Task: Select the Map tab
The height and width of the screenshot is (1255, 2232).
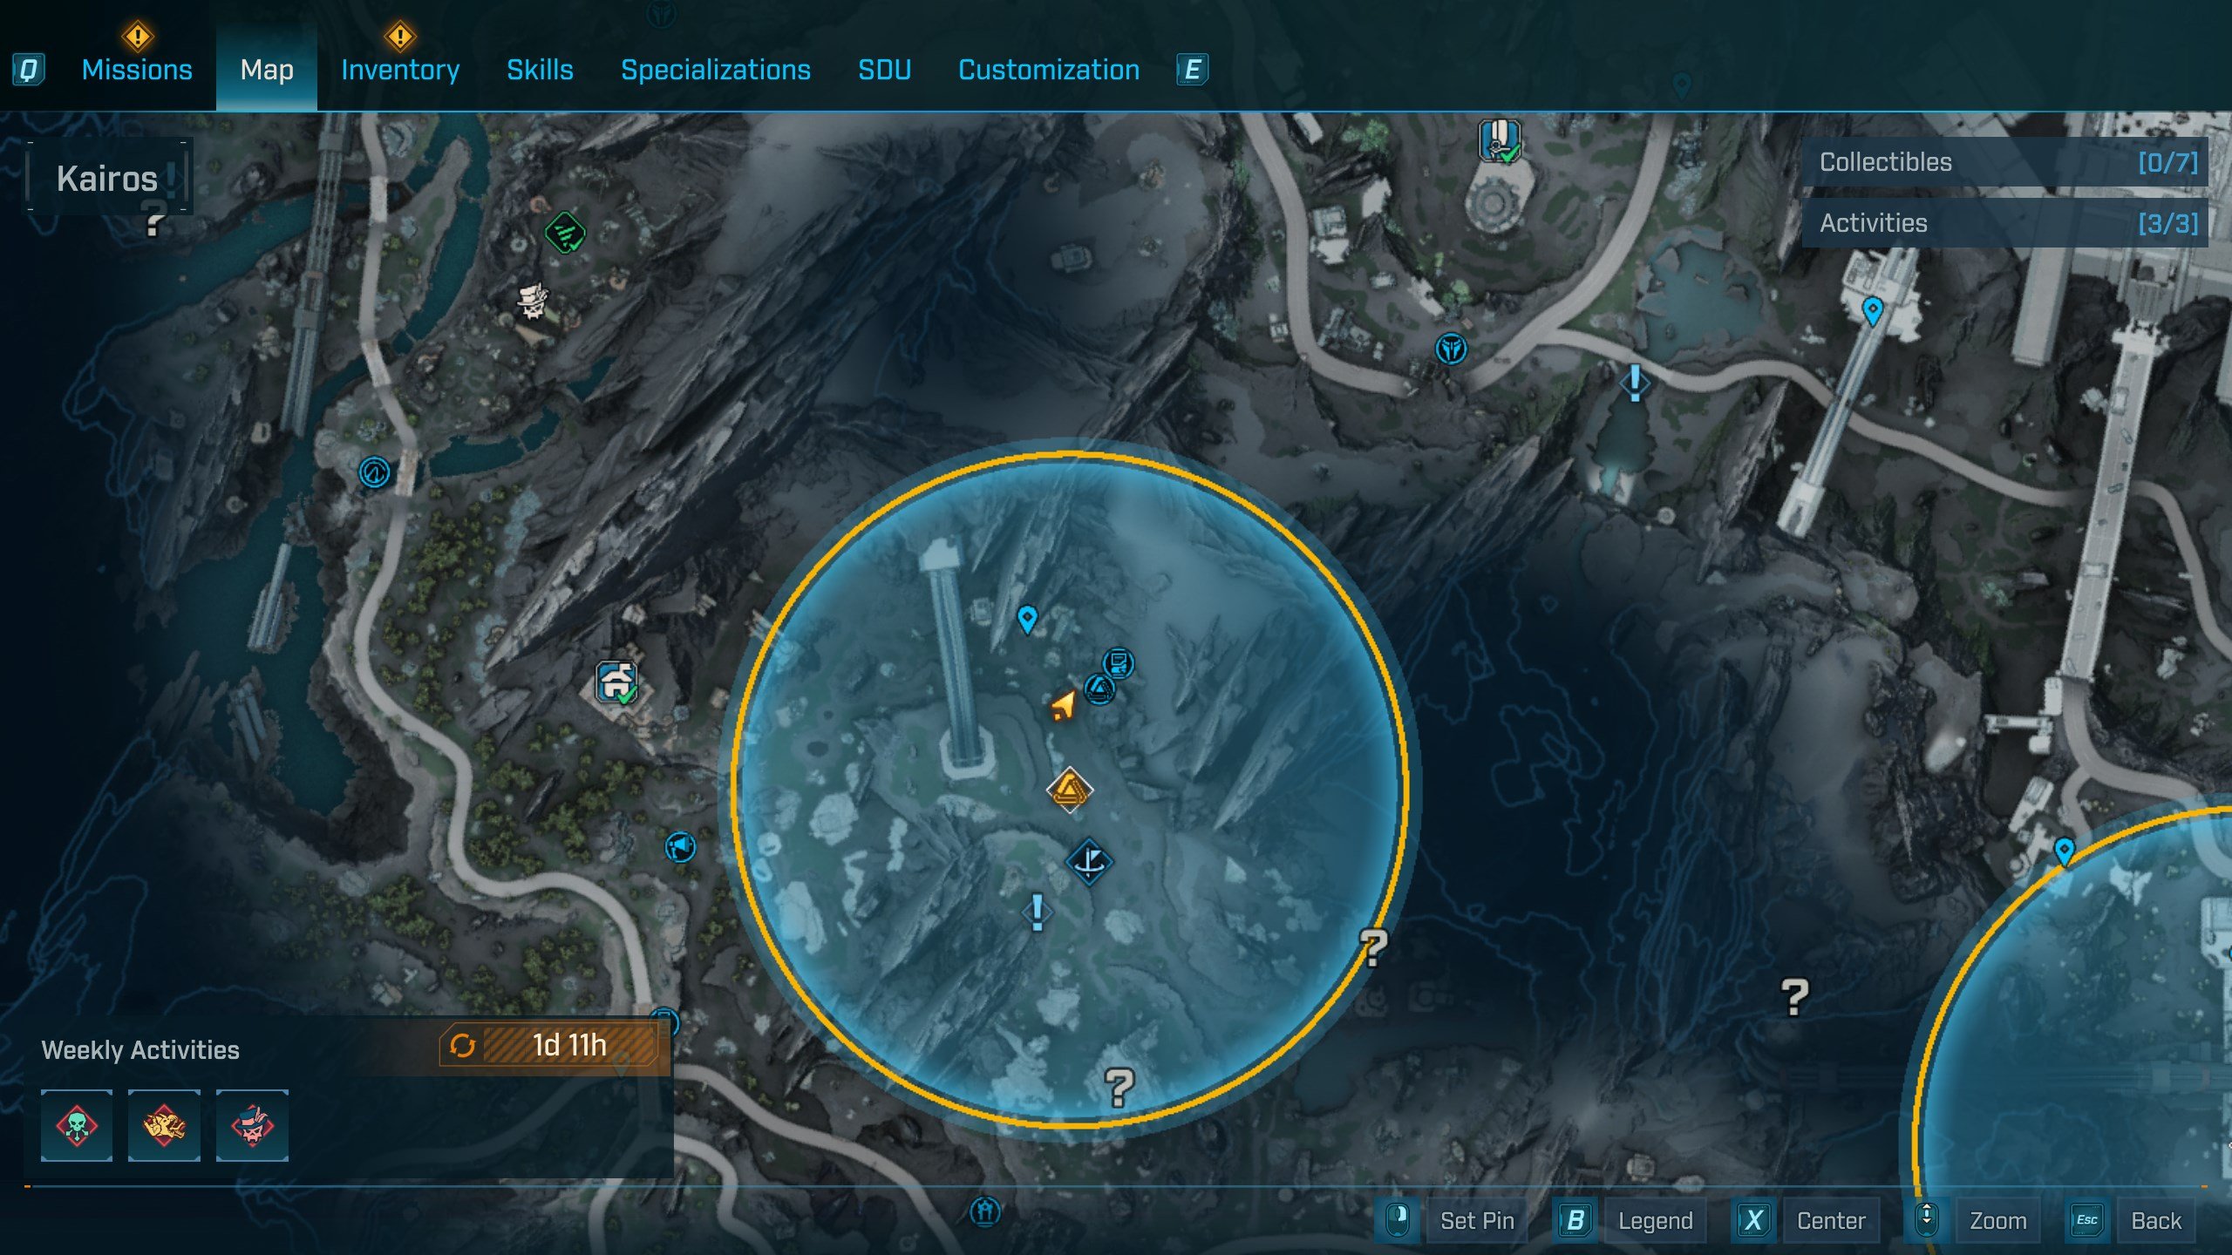Action: click(267, 70)
